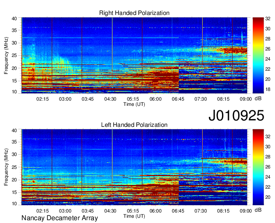Image resolution: width=275 pixels, height=223 pixels.
Task: Click 30 MHz tick of right-handed plot
Action: click(x=15, y=43)
